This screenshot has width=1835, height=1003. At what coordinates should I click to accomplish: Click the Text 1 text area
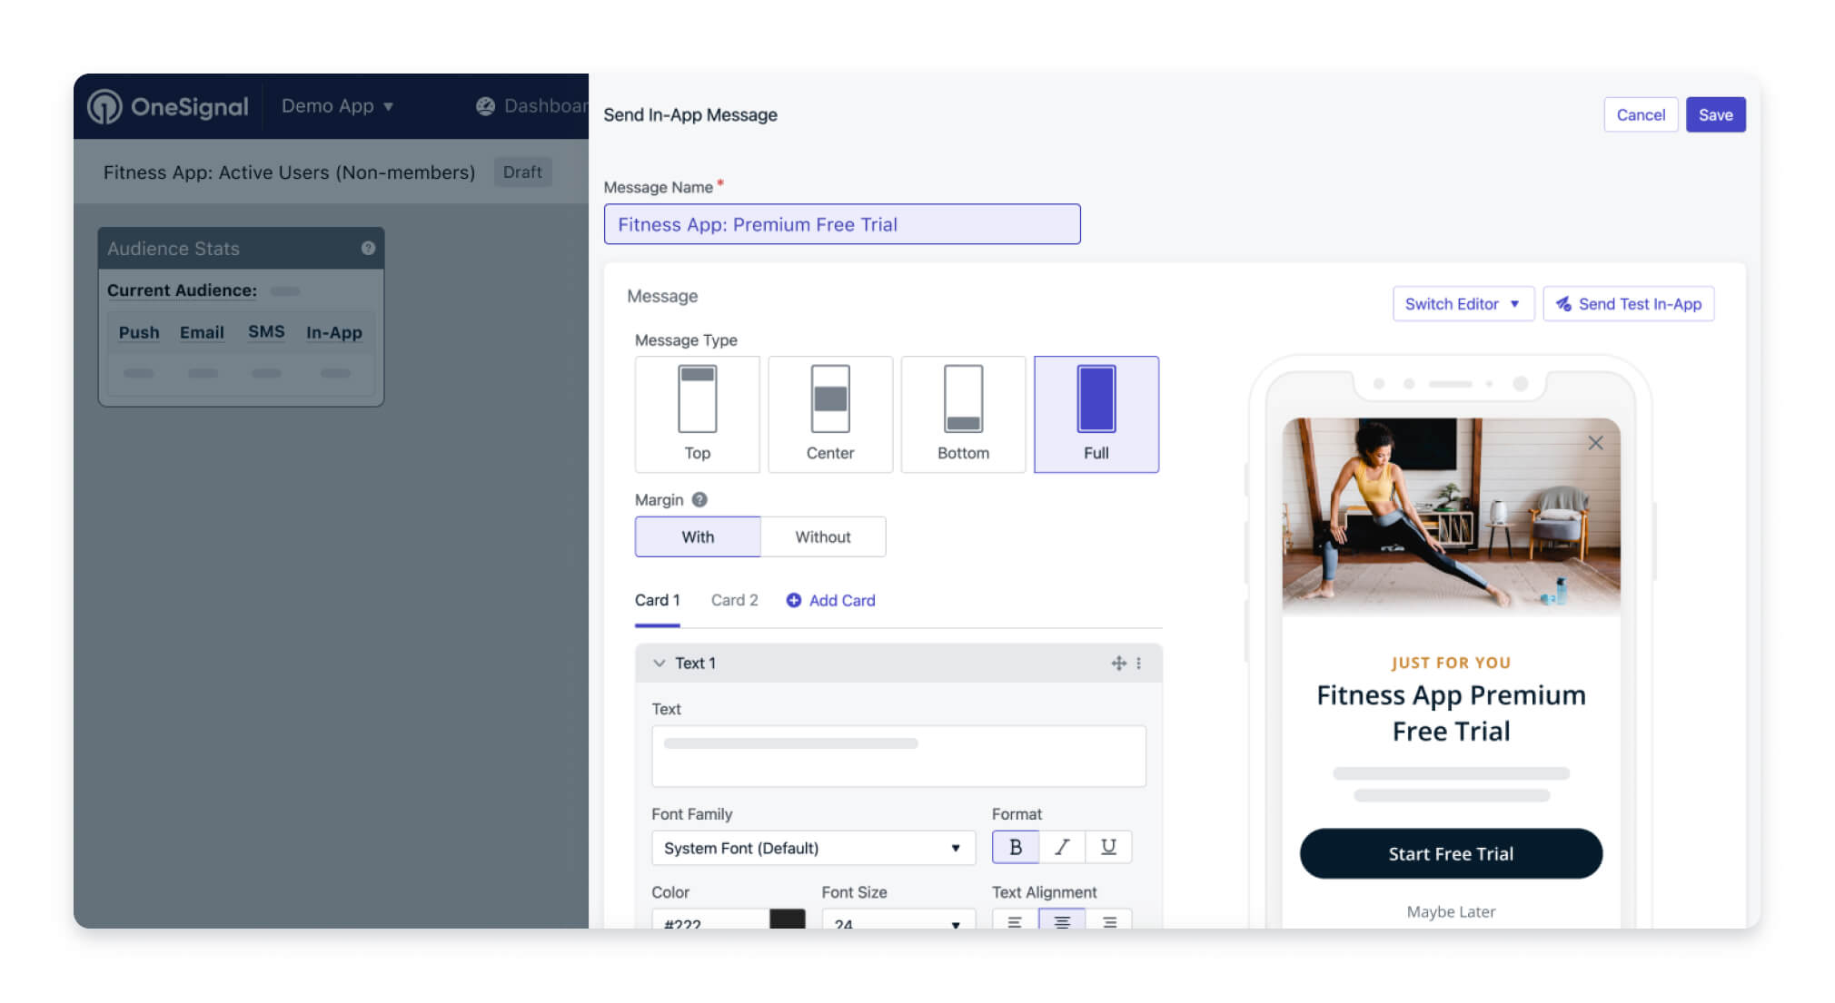[x=898, y=756]
